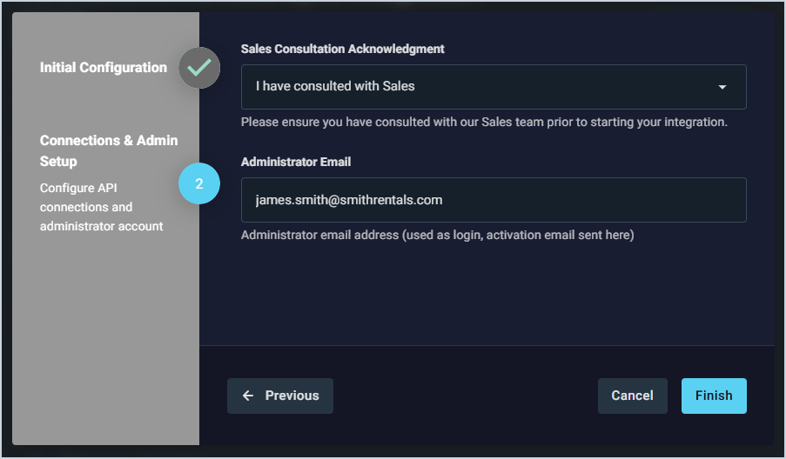The image size is (786, 459).
Task: Click the left arrow icon on Previous
Action: click(248, 396)
